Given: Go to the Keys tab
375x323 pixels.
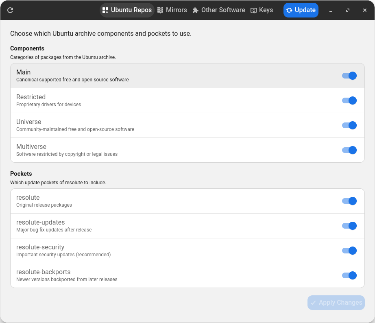Looking at the screenshot, I should coord(262,10).
